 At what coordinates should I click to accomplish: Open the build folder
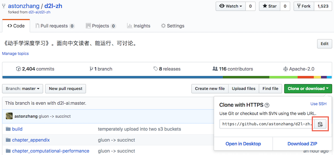17,129
